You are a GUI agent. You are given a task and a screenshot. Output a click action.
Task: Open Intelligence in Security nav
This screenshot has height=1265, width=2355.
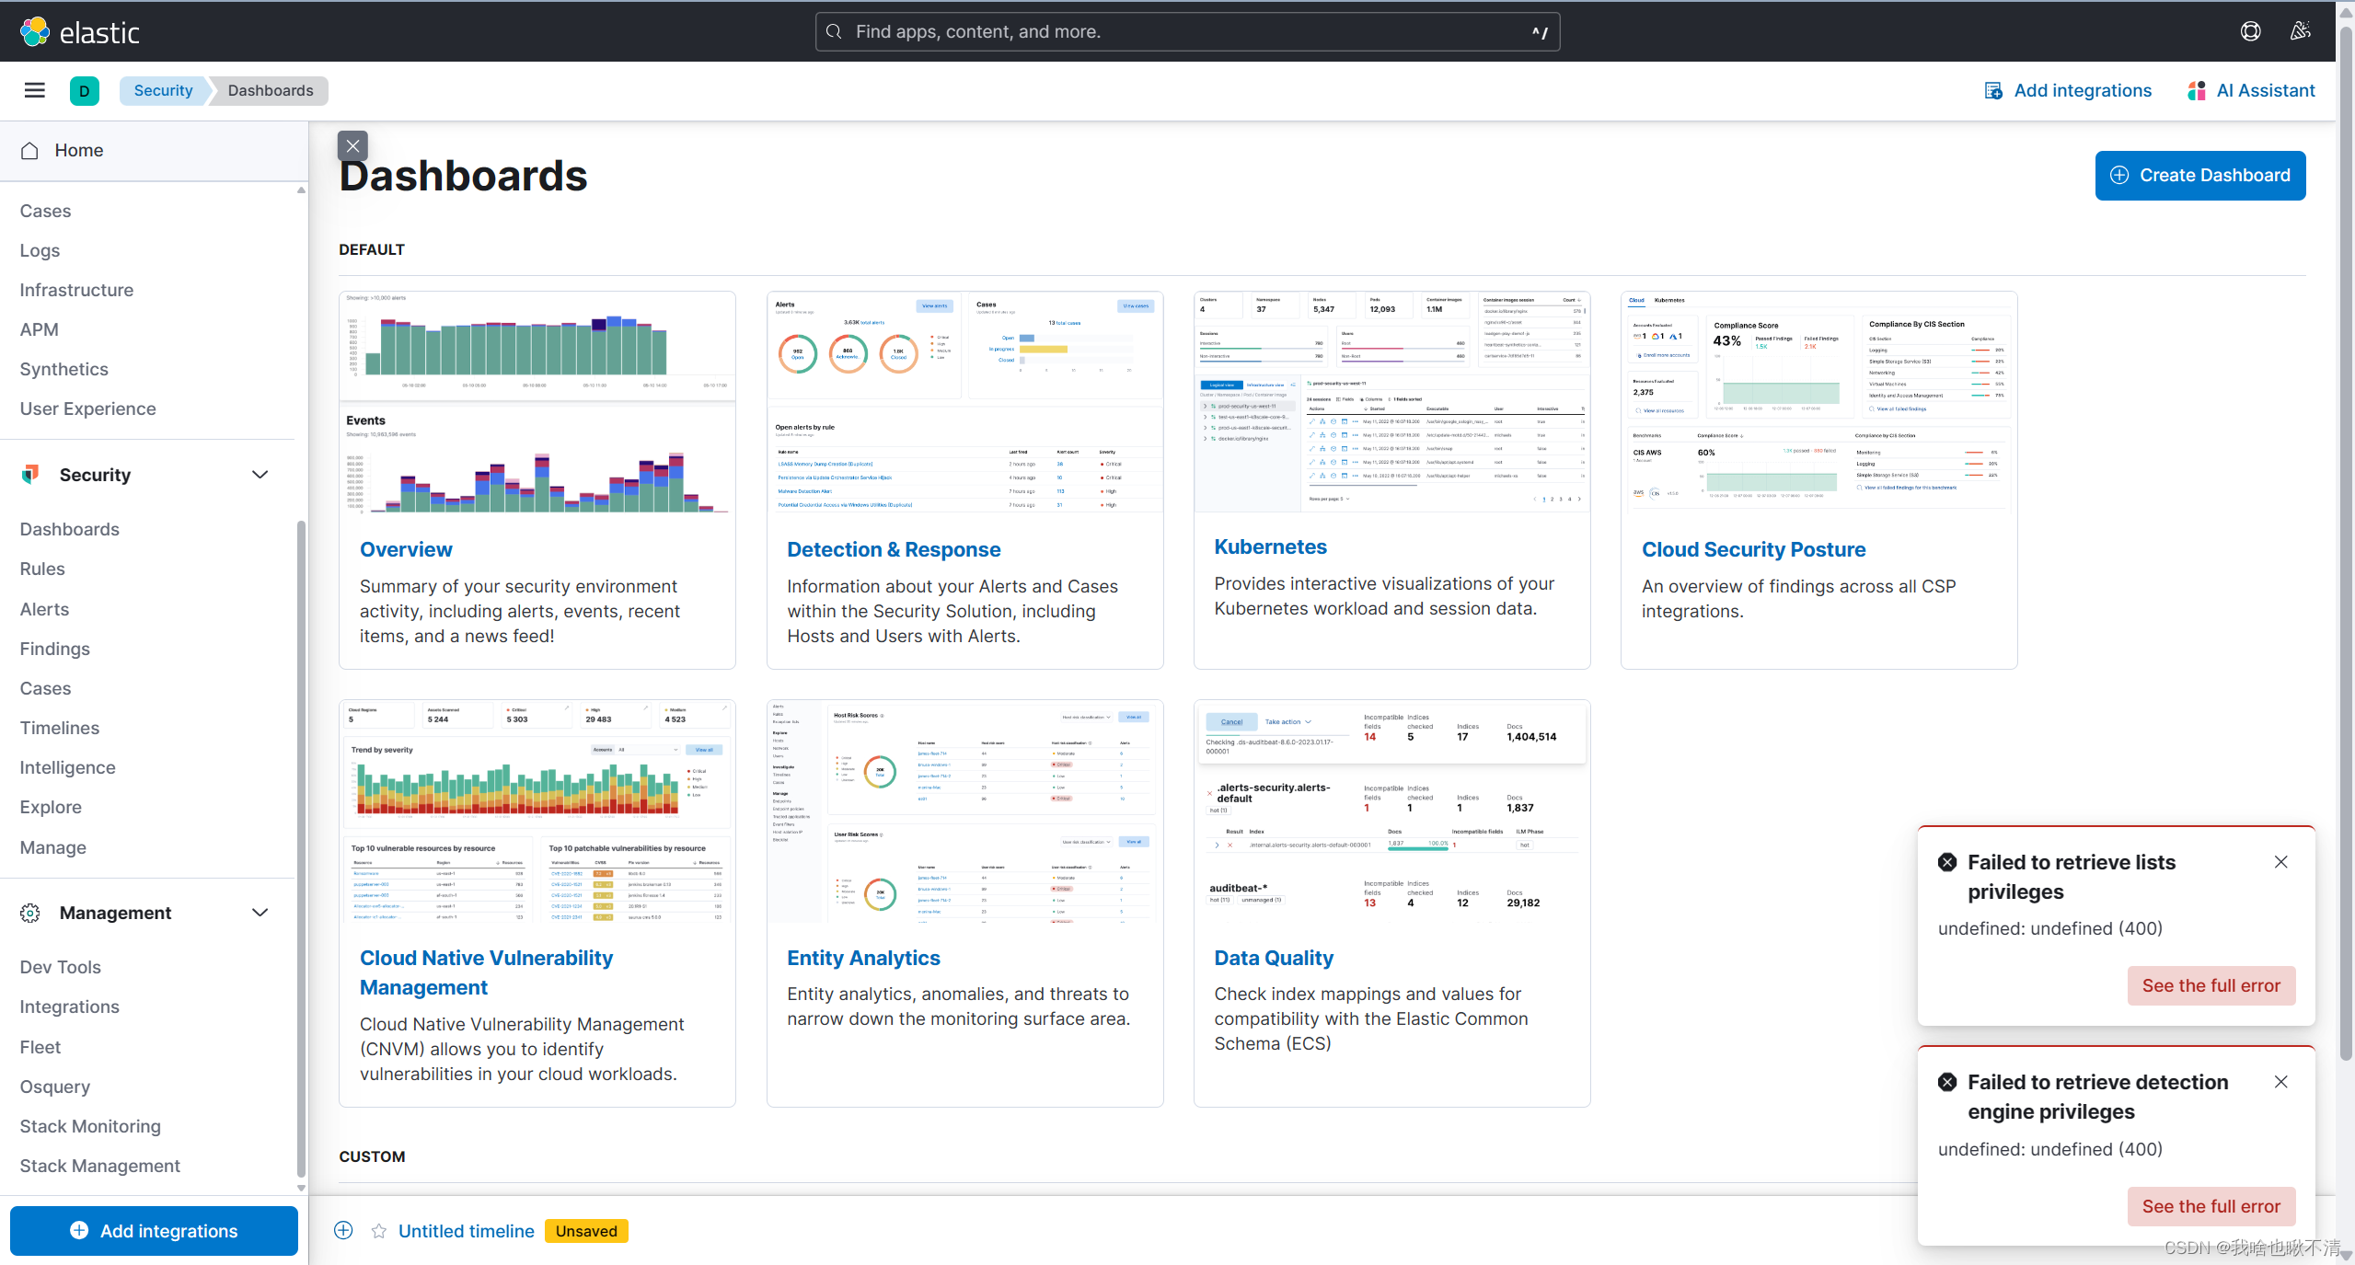click(67, 767)
